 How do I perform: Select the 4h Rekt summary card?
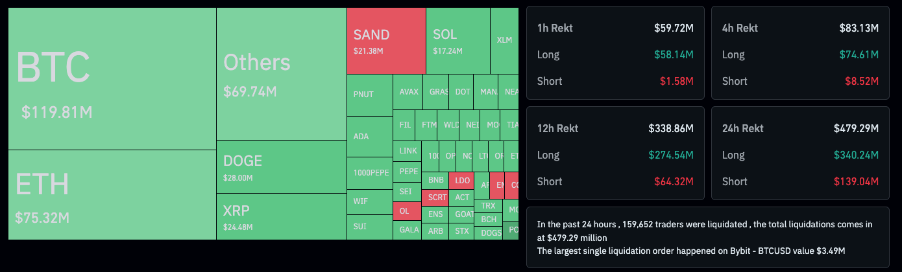tap(800, 53)
